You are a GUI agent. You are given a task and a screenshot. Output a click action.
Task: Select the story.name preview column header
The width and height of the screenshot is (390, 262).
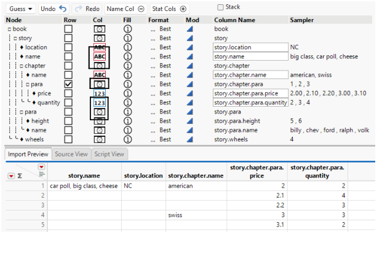pyautogui.click(x=84, y=172)
